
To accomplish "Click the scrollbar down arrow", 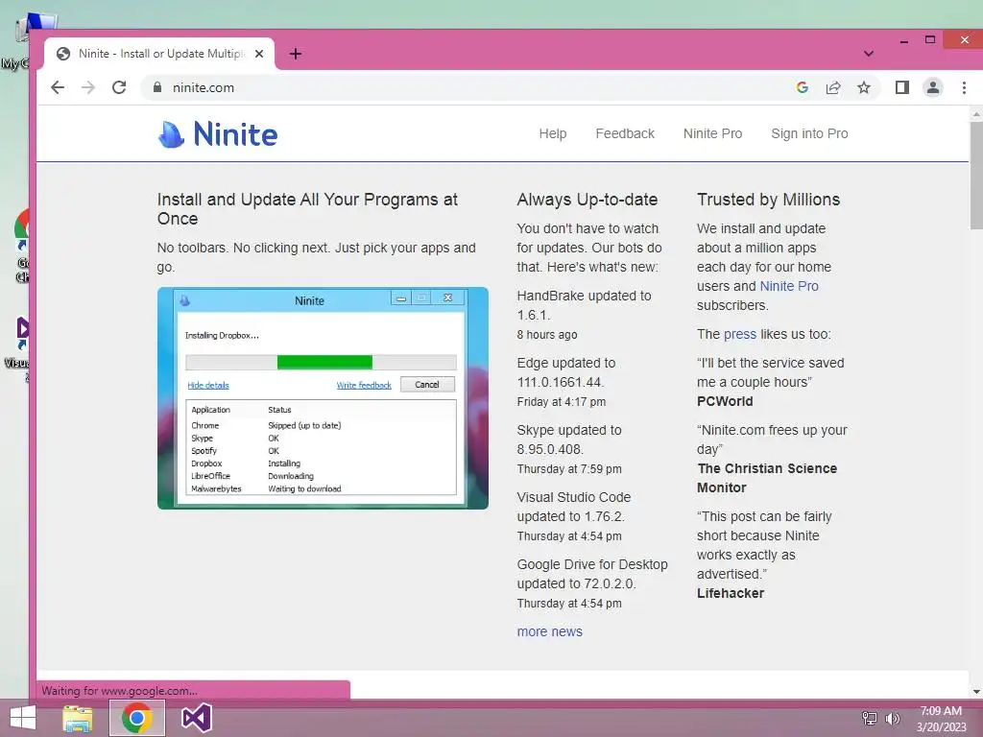I will (x=976, y=692).
